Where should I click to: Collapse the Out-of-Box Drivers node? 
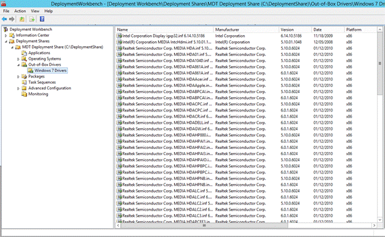[18, 65]
